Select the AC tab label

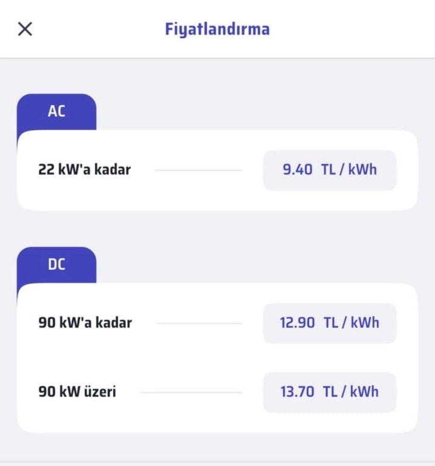pos(56,111)
